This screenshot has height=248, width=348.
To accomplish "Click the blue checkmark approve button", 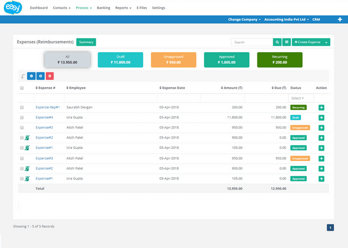I will (31, 76).
